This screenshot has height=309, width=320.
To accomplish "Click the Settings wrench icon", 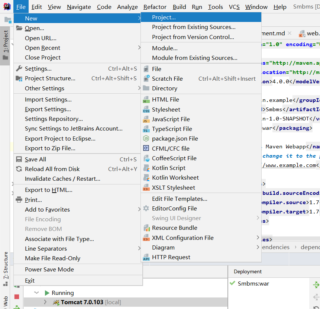I will coord(19,68).
